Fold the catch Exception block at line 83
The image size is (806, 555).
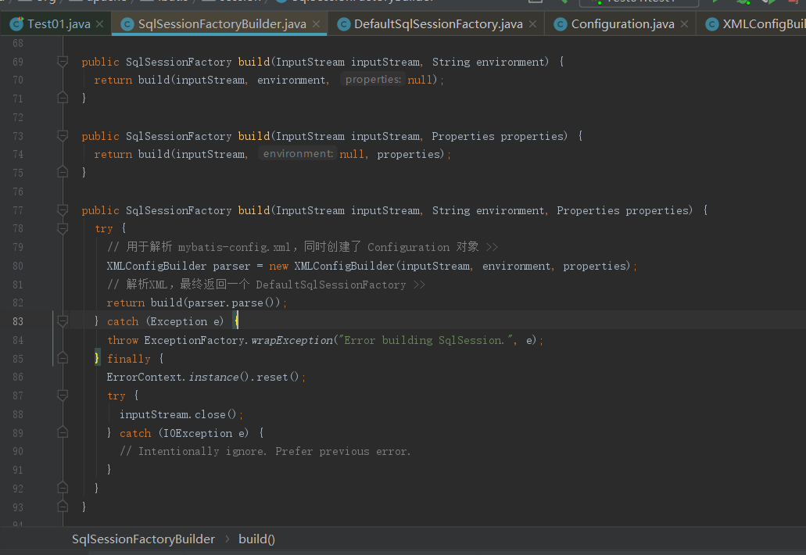coord(63,322)
